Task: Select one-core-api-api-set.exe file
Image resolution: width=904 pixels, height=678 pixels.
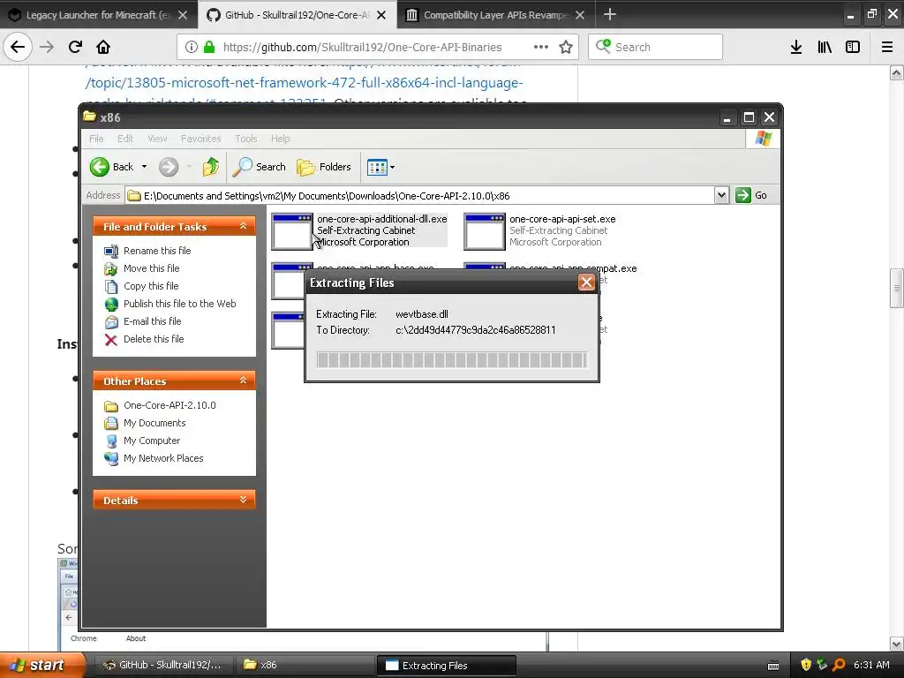Action: pyautogui.click(x=539, y=230)
